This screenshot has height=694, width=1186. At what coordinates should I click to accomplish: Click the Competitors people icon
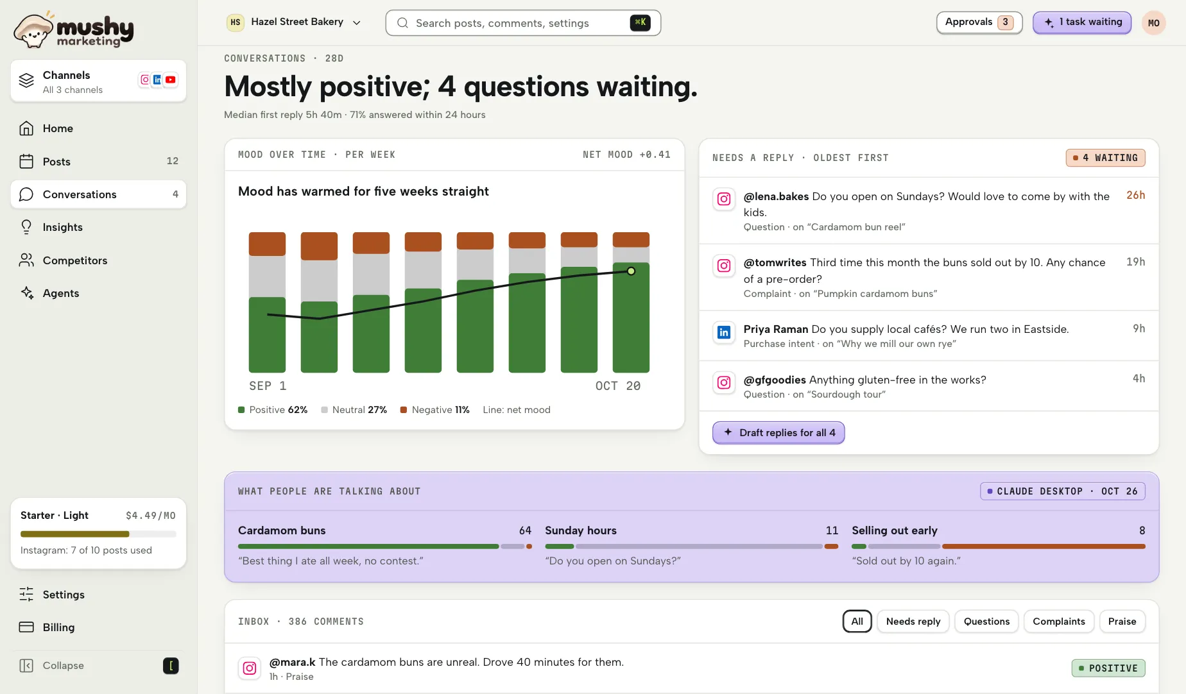tap(26, 260)
